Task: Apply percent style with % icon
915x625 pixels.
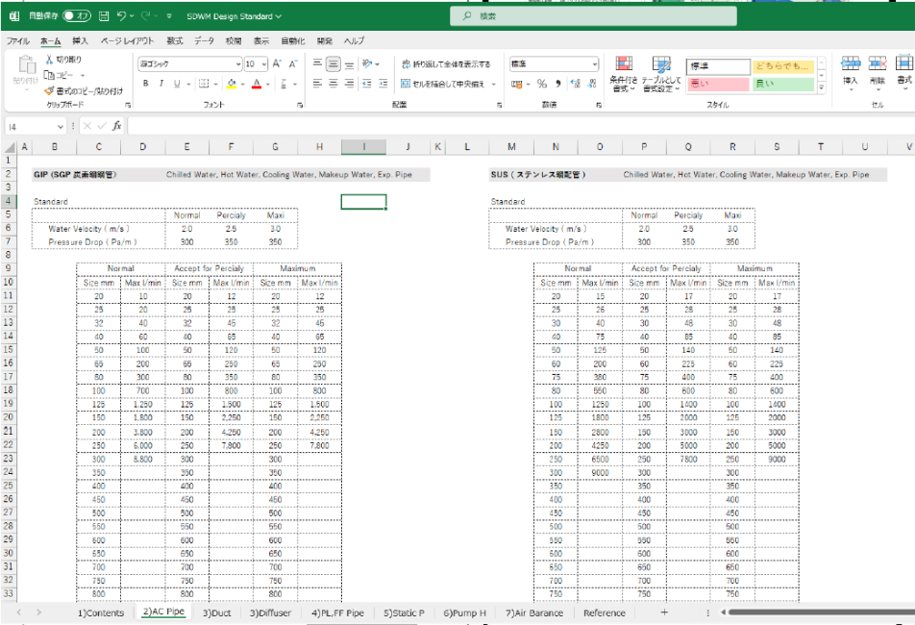Action: point(542,84)
